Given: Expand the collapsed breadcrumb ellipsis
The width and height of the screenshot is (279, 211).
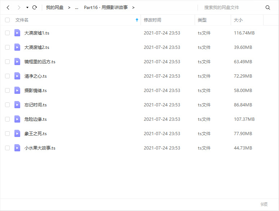Looking at the screenshot, I should [x=76, y=8].
